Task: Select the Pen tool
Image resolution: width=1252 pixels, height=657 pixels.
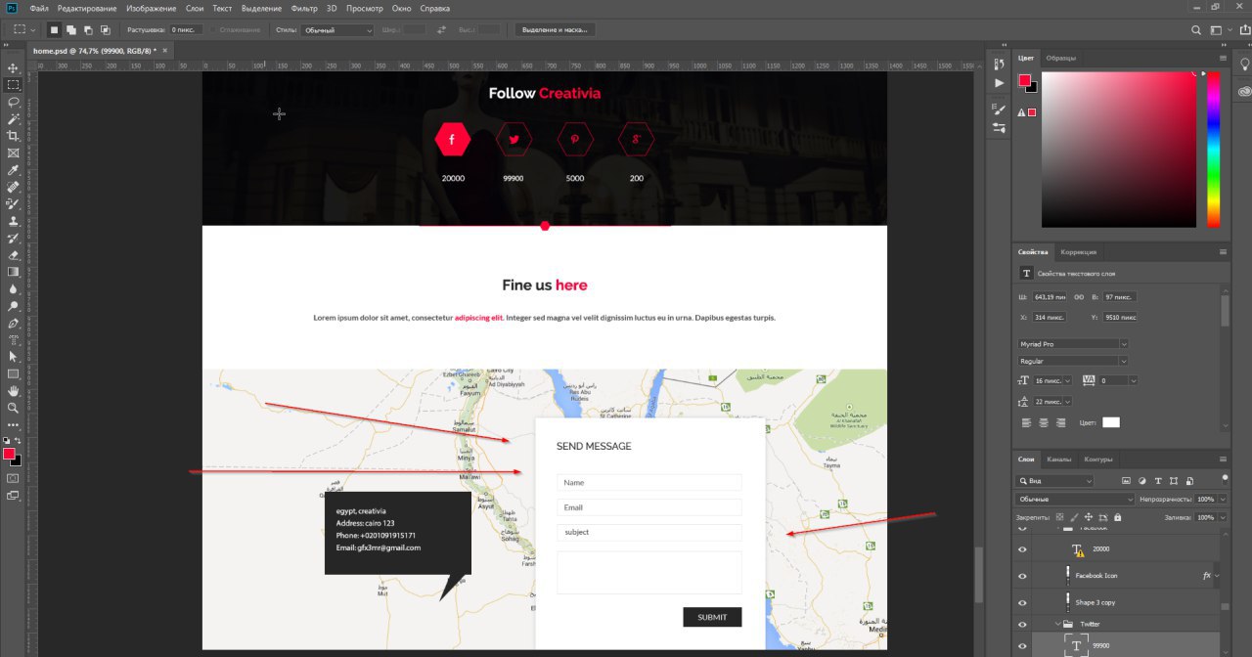Action: (13, 323)
